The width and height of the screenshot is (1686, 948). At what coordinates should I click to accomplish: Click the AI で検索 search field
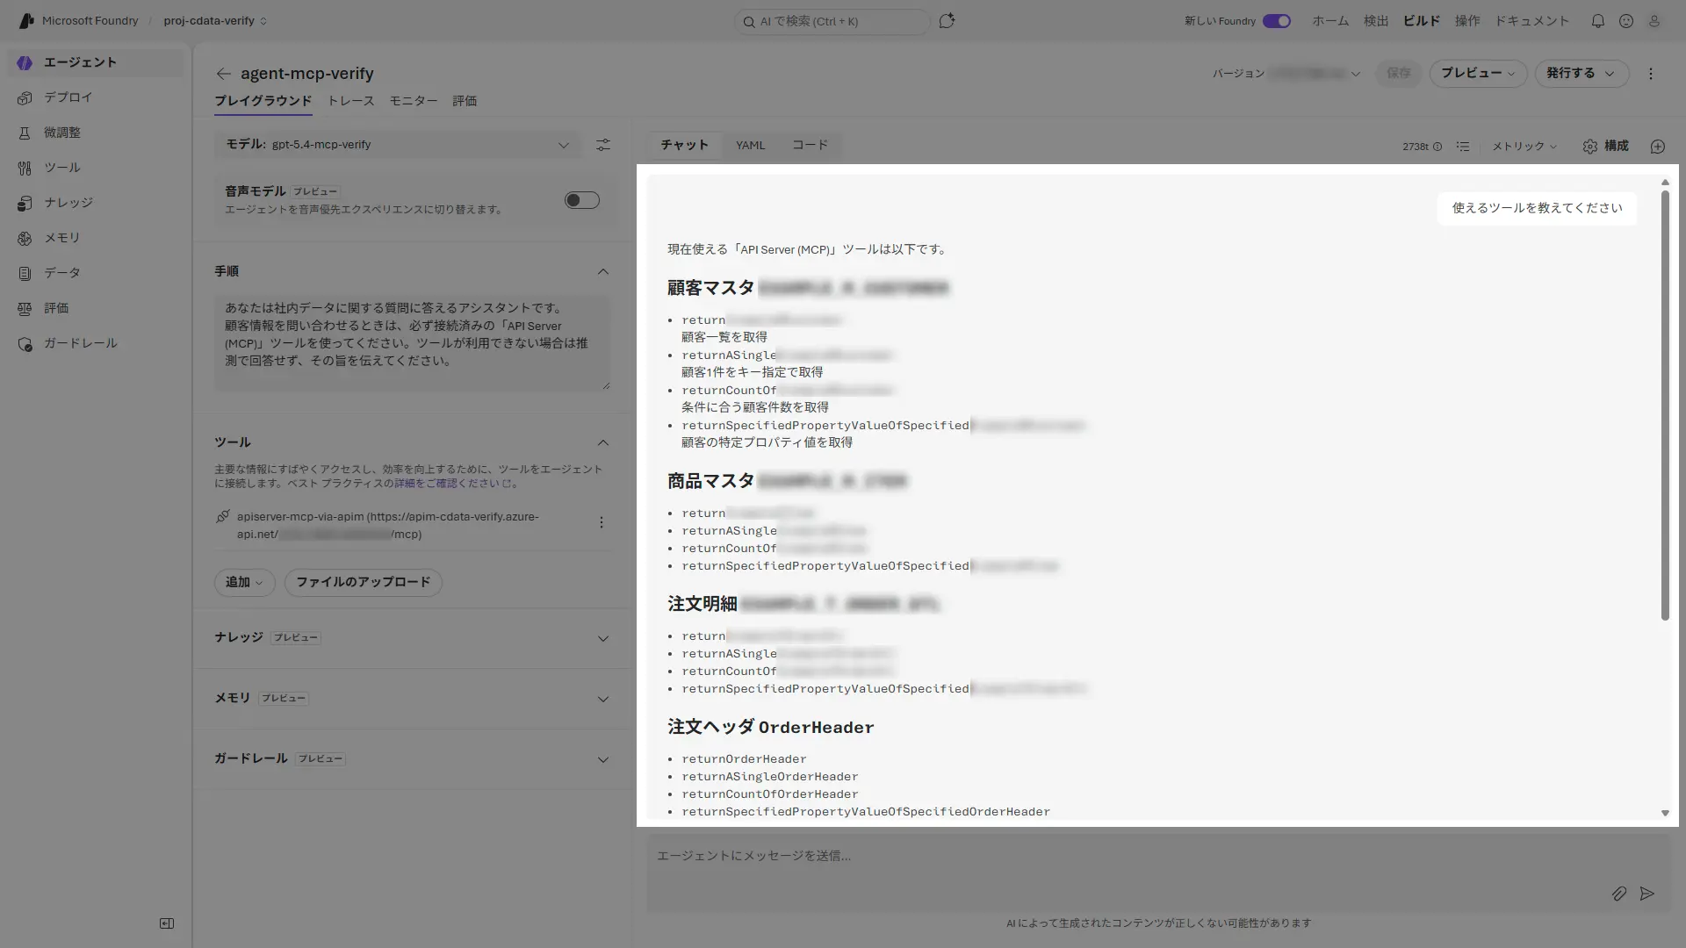click(x=832, y=21)
